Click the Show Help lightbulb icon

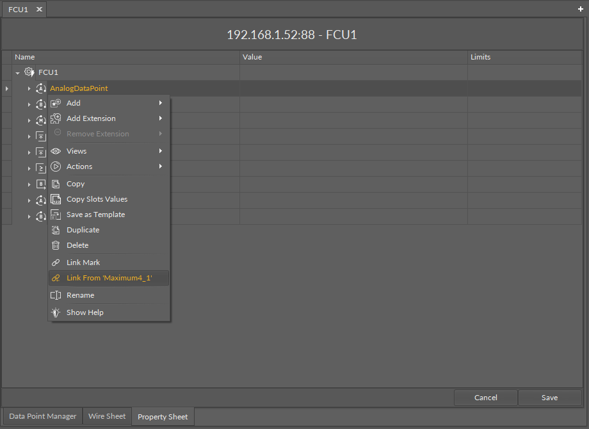point(56,312)
